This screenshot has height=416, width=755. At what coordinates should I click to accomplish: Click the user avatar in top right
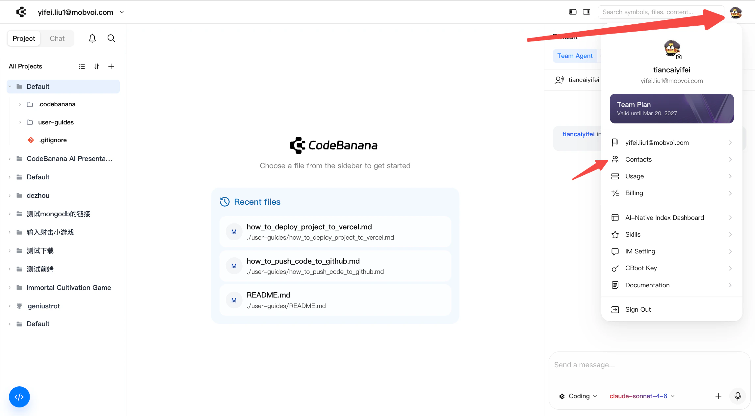coord(736,13)
